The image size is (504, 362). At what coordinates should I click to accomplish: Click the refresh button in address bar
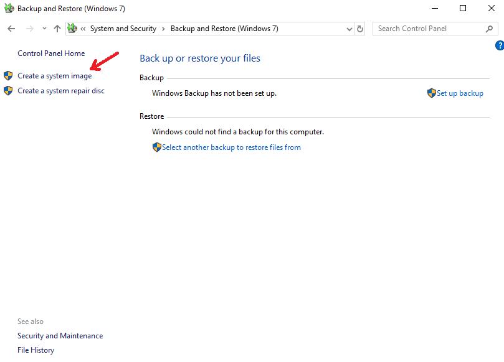(x=360, y=29)
